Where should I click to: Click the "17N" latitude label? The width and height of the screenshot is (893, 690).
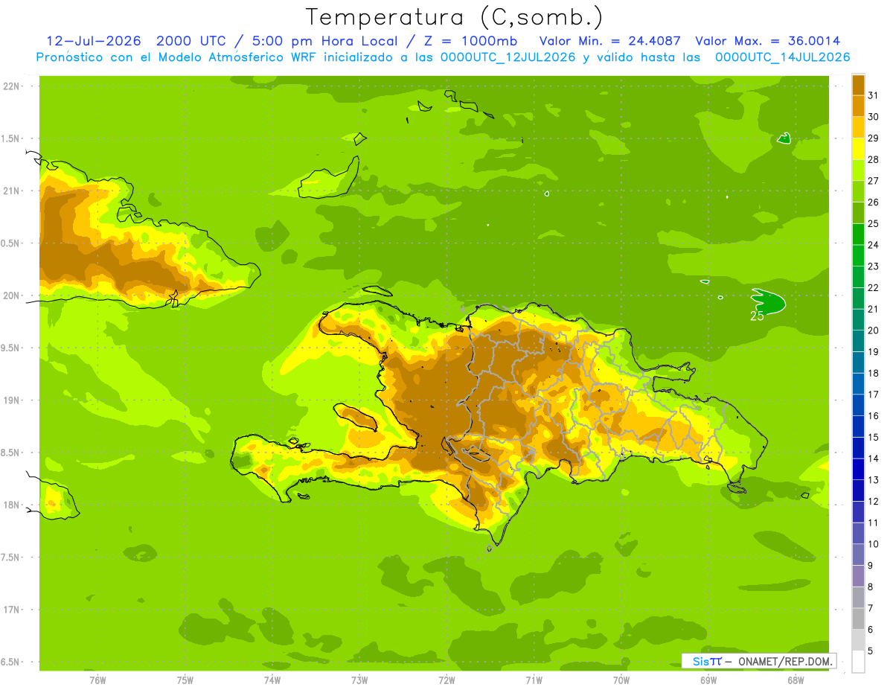[x=10, y=610]
